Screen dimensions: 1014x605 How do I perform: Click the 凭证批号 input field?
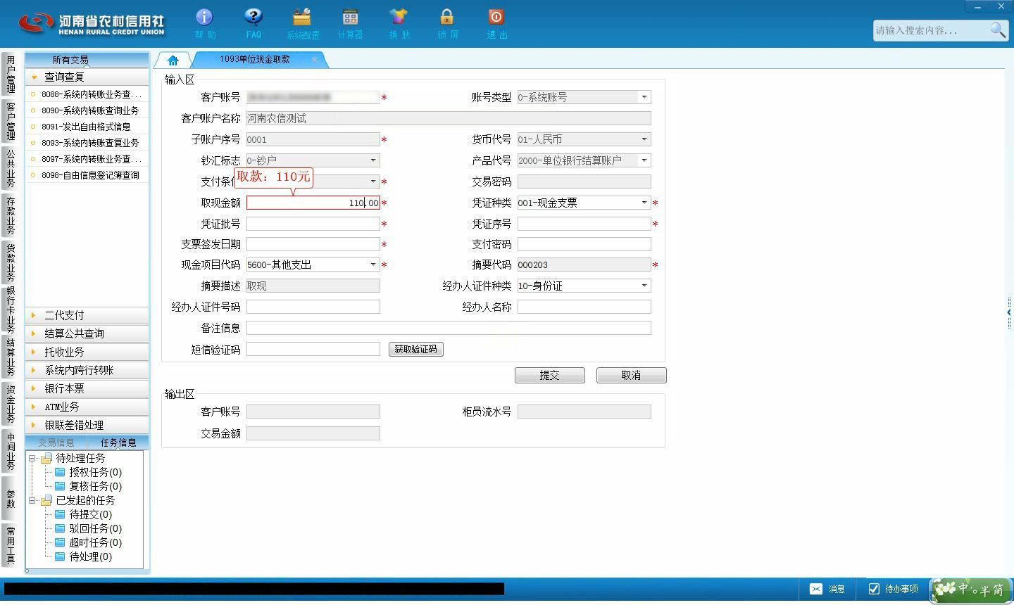313,224
